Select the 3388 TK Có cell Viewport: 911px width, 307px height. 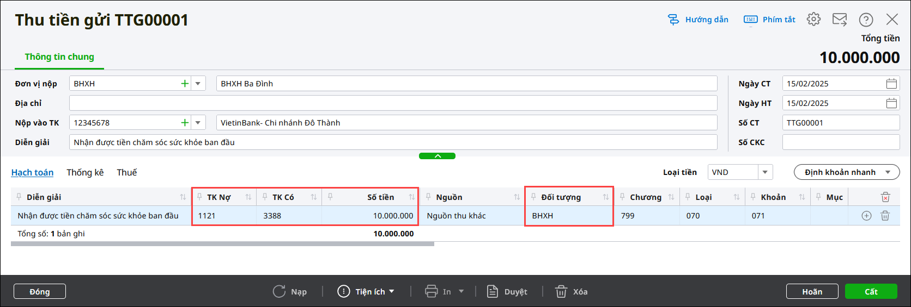coord(289,216)
